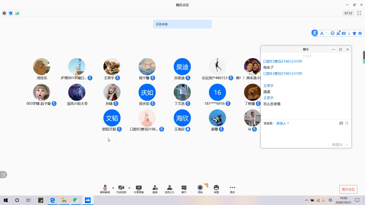Open the blue security shield icon

coord(11,13)
